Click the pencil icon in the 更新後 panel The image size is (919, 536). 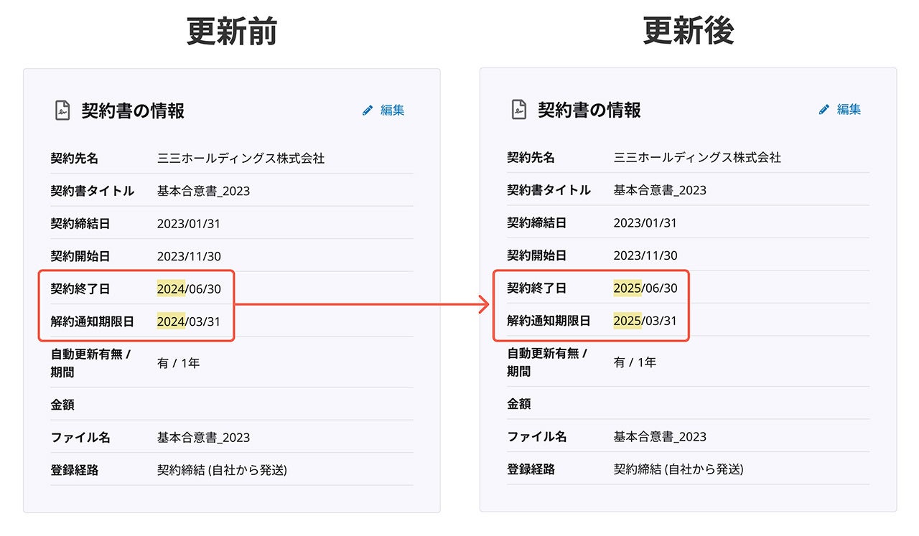pos(824,110)
